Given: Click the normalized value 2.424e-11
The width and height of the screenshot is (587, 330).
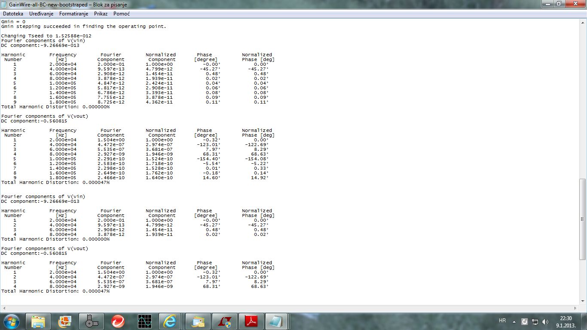Looking at the screenshot, I should 159,83.
